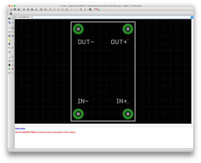
Task: Select the Delete trash tool
Action: (x=9, y=44)
